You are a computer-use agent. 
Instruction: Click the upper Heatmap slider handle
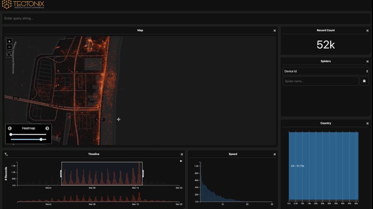tap(11, 134)
